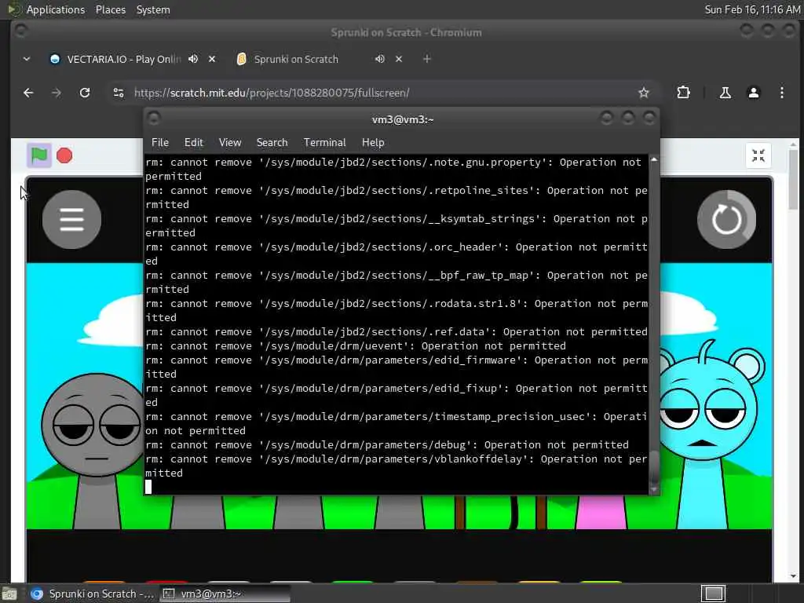Screen dimensions: 804x603
Task: Open Chromium three-dot menu
Action: (x=781, y=93)
